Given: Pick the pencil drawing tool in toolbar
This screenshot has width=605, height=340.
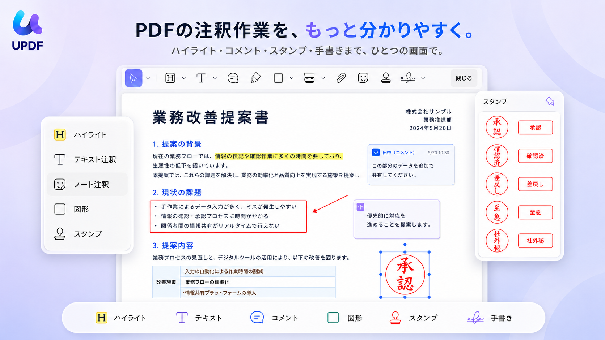Looking at the screenshot, I should point(255,78).
